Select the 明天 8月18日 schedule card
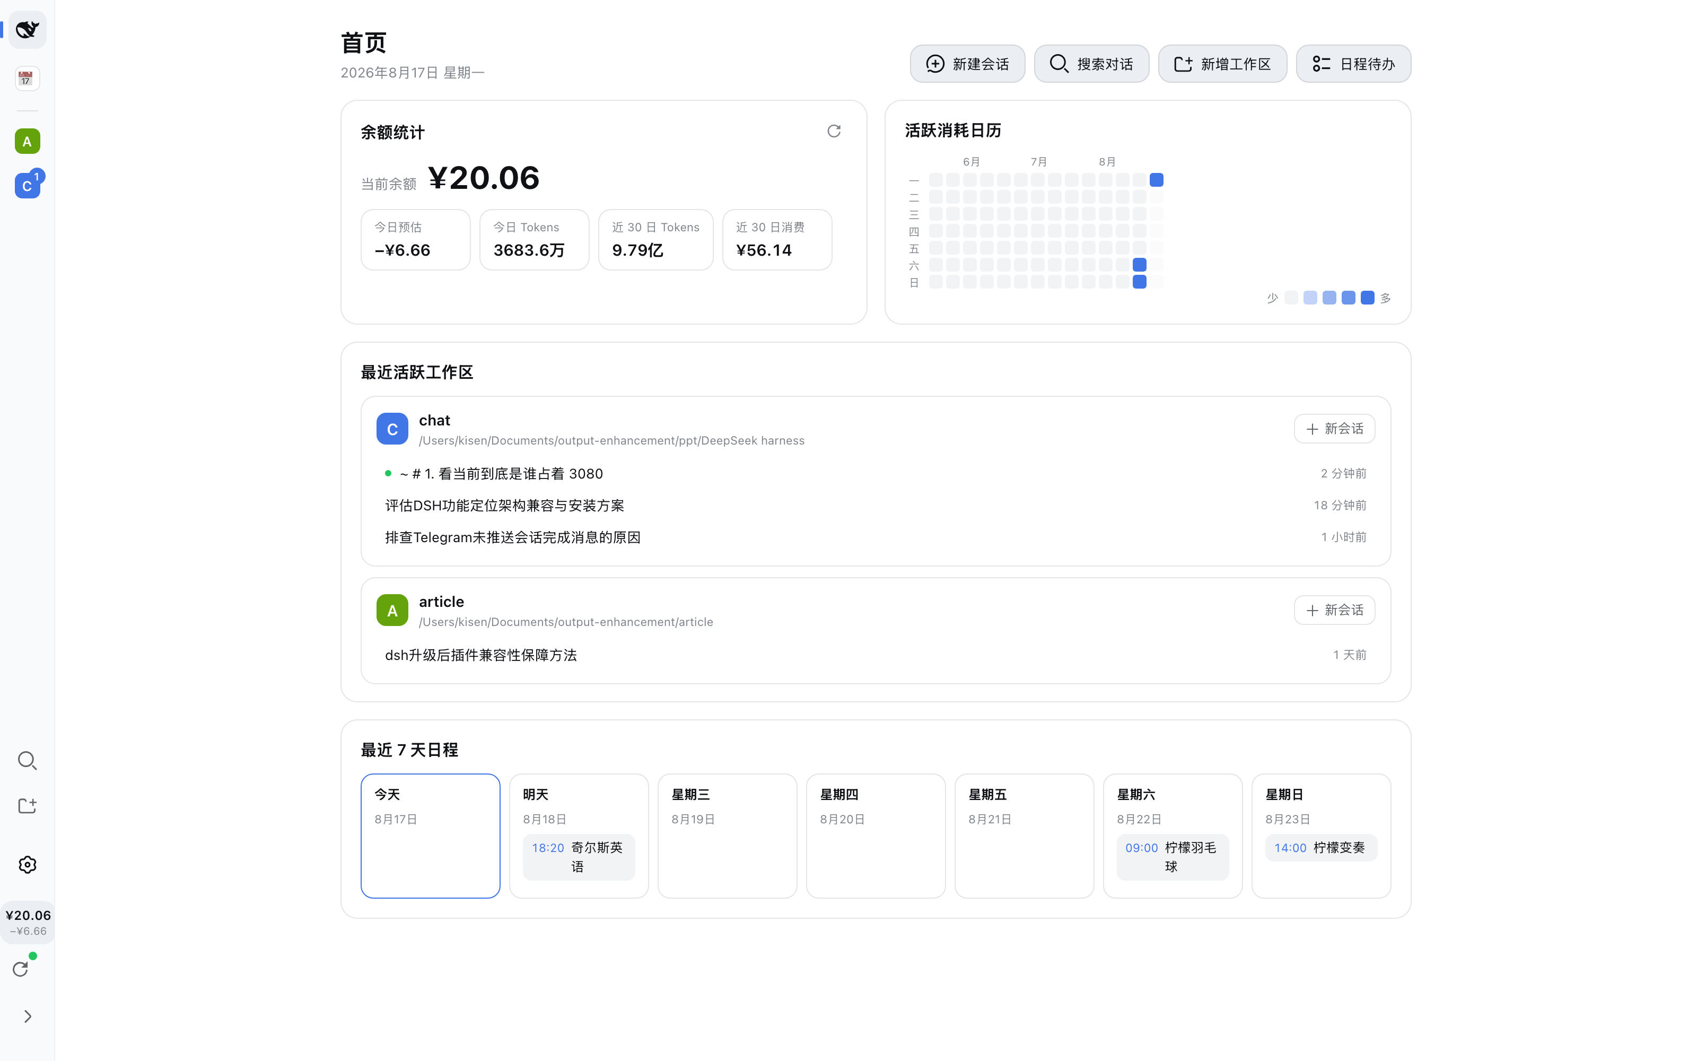1697x1061 pixels. [x=579, y=836]
